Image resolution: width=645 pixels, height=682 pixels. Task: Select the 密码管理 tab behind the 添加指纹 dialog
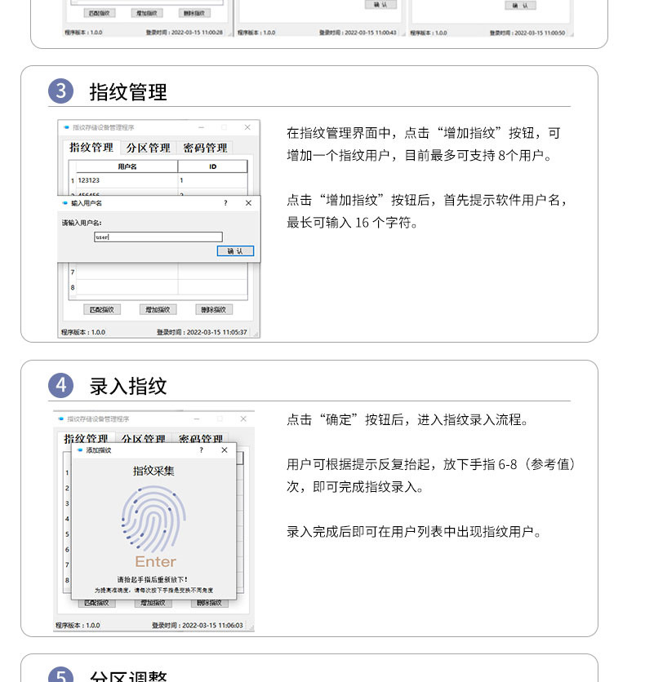201,437
